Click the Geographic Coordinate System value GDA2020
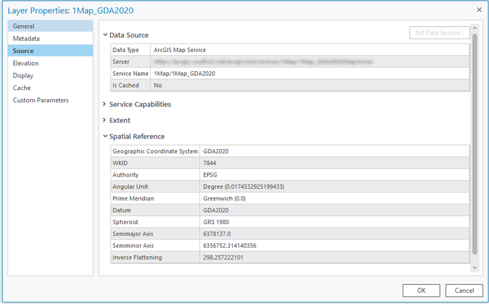Viewport: 489px width, 304px height. pyautogui.click(x=216, y=151)
